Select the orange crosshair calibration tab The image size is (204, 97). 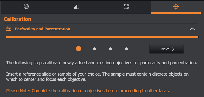(x=176, y=7)
